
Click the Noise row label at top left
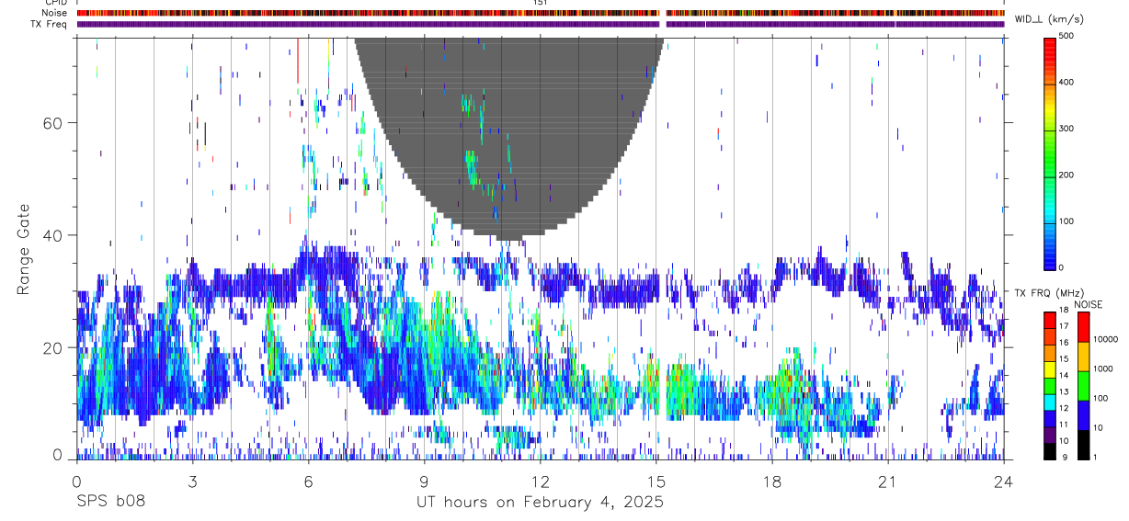click(x=53, y=13)
